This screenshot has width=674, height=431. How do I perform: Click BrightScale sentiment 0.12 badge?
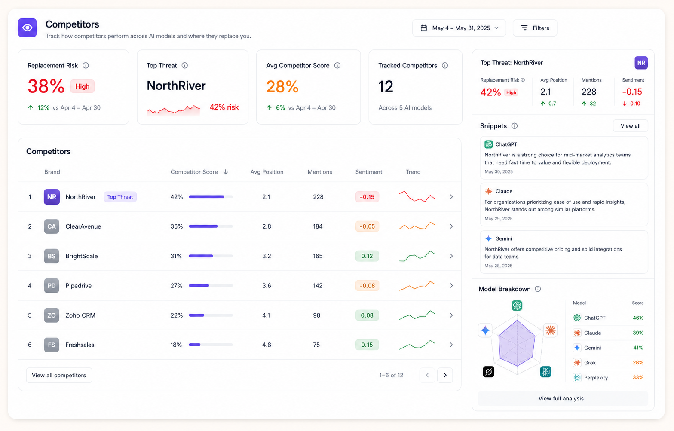367,256
